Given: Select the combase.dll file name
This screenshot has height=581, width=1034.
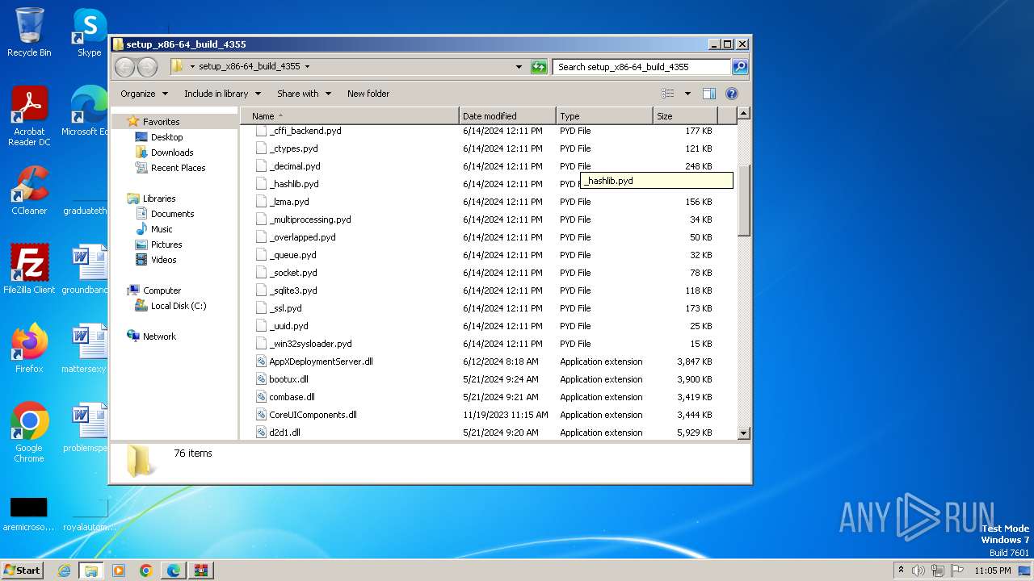Looking at the screenshot, I should [x=292, y=397].
